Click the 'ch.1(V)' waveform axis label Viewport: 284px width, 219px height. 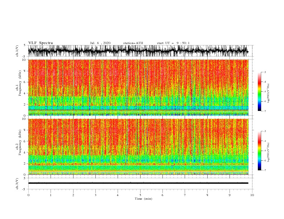click(17, 51)
